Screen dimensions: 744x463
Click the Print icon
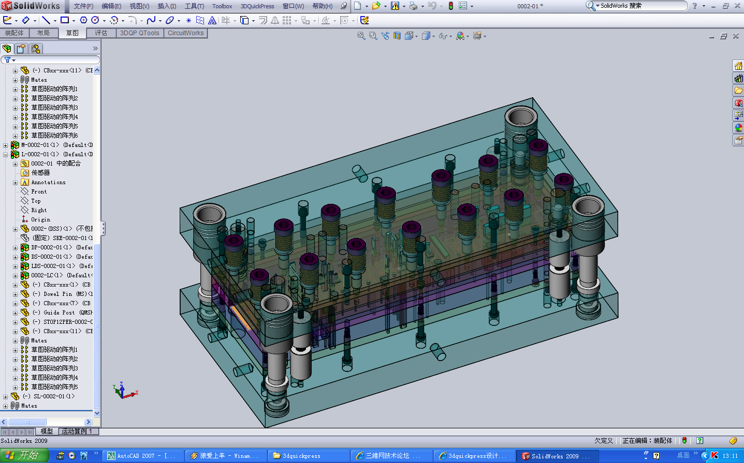pos(413,6)
